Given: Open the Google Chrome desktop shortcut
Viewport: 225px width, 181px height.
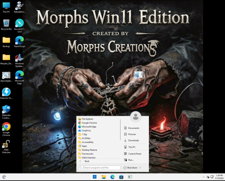Looking at the screenshot, I should (x=6, y=129).
